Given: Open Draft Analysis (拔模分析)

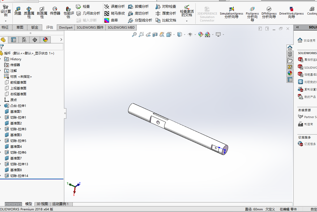Looking at the screenshot, I should point(138,6).
